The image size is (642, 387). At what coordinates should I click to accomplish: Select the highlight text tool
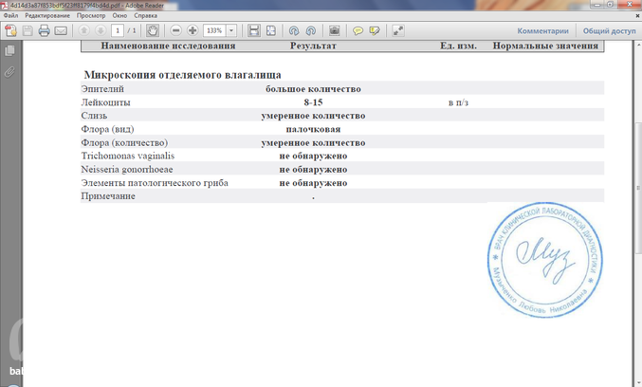coord(375,30)
